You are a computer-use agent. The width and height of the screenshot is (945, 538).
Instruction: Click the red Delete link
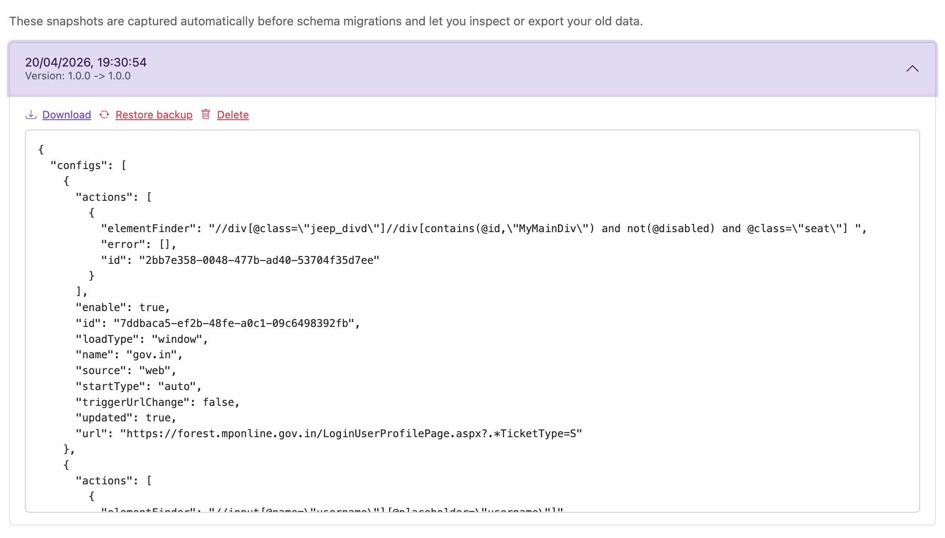[x=233, y=115]
